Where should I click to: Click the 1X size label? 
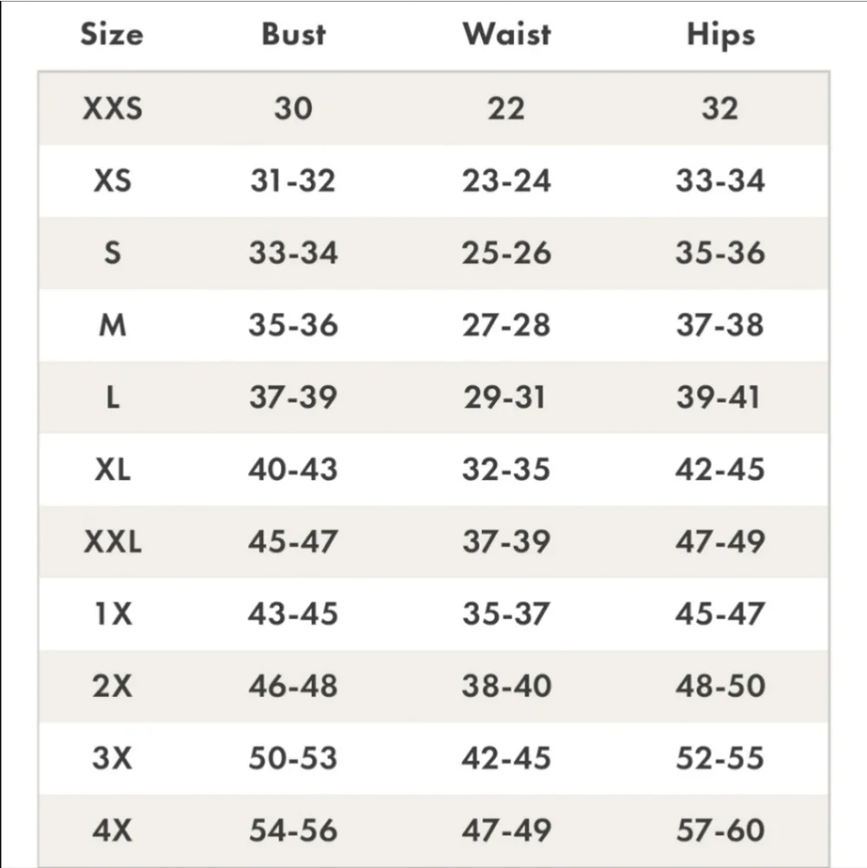[x=113, y=614]
